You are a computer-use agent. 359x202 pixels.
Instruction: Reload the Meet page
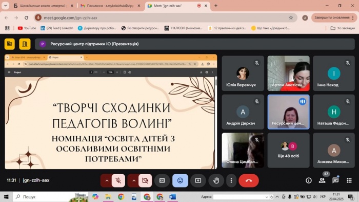point(26,17)
